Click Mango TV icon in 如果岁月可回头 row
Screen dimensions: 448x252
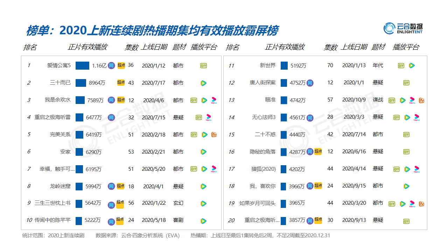422,203
